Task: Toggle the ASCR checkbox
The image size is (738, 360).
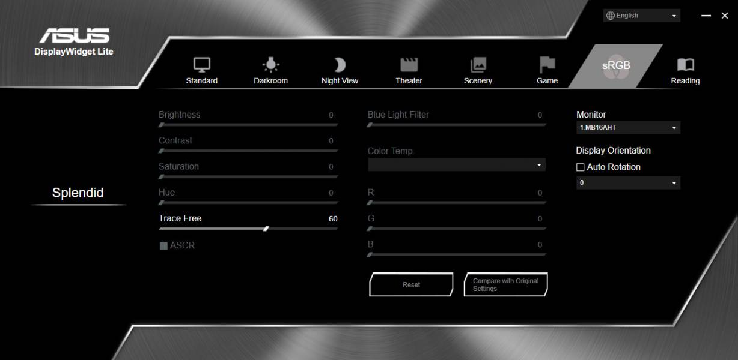Action: pyautogui.click(x=163, y=245)
